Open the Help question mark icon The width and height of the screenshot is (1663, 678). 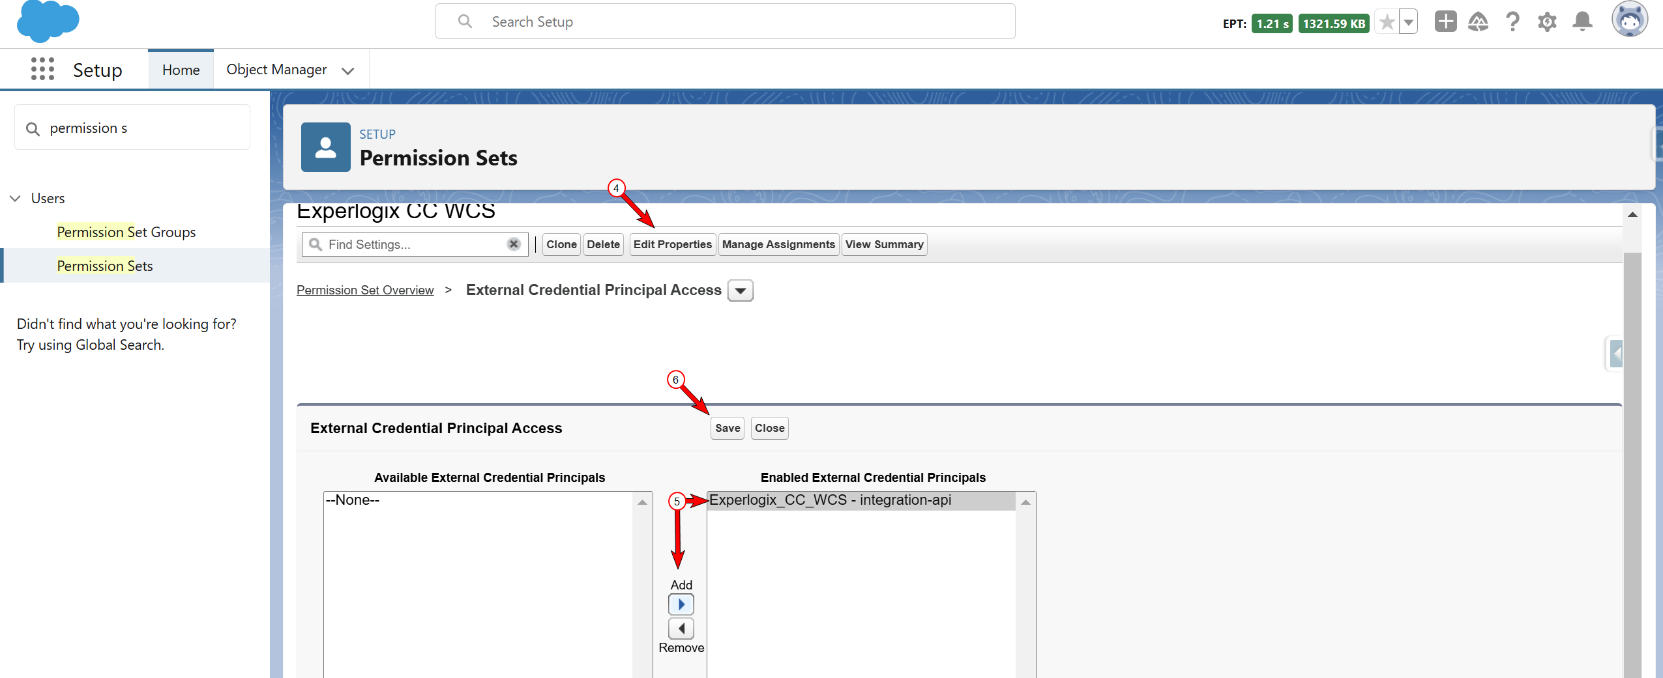coord(1512,22)
